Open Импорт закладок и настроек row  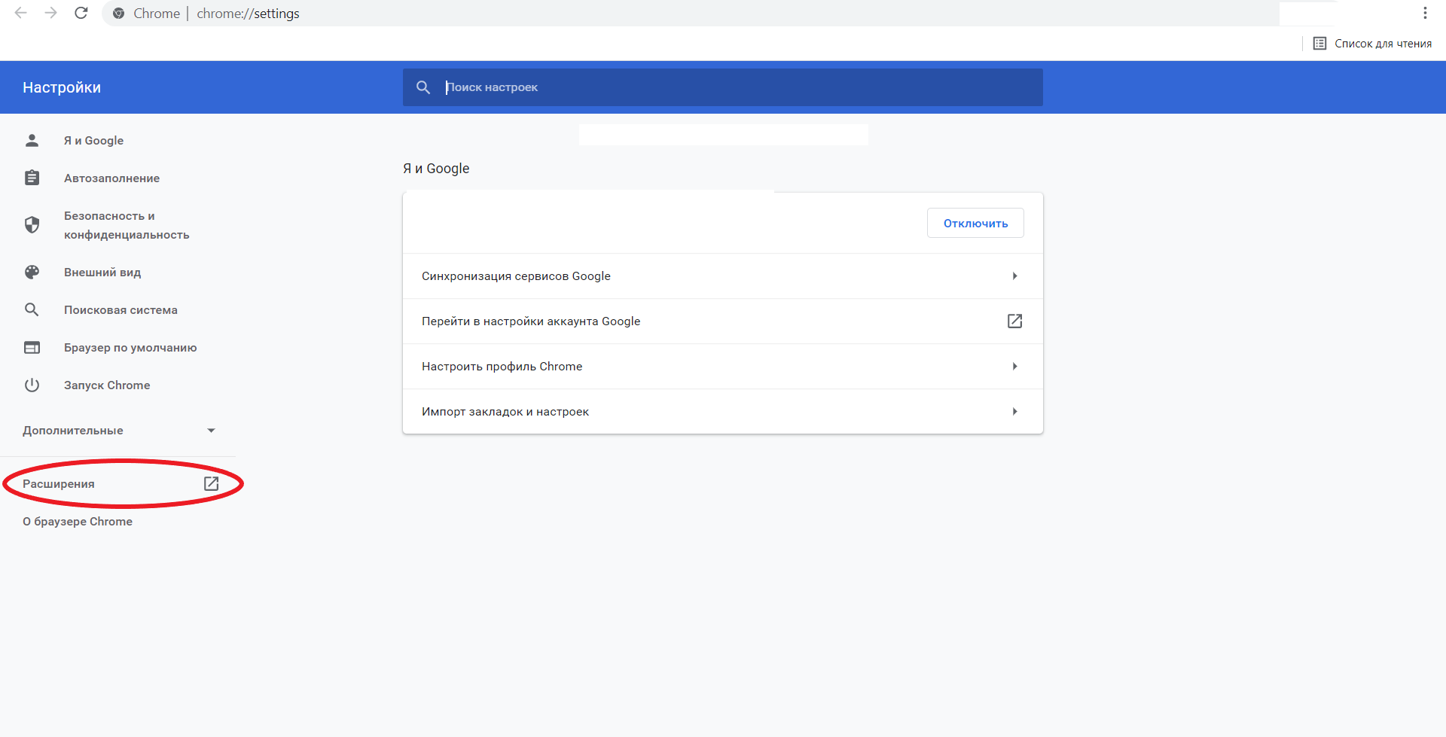[x=723, y=412]
